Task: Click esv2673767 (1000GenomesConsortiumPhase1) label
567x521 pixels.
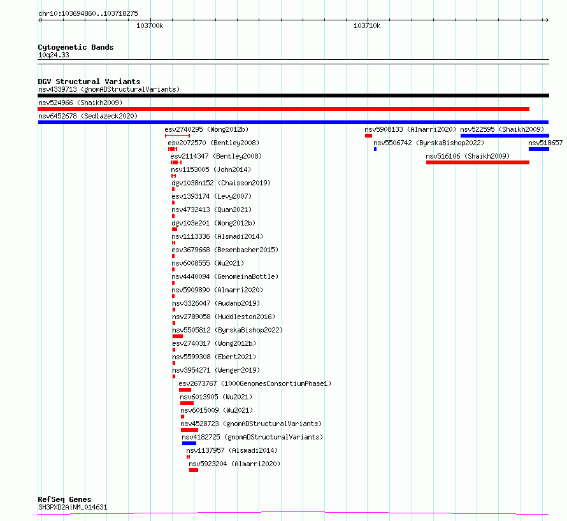Action: (255, 383)
